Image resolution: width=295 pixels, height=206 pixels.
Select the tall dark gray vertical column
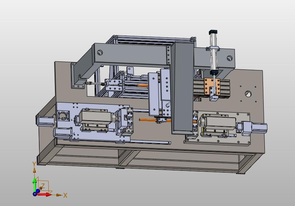(182, 88)
